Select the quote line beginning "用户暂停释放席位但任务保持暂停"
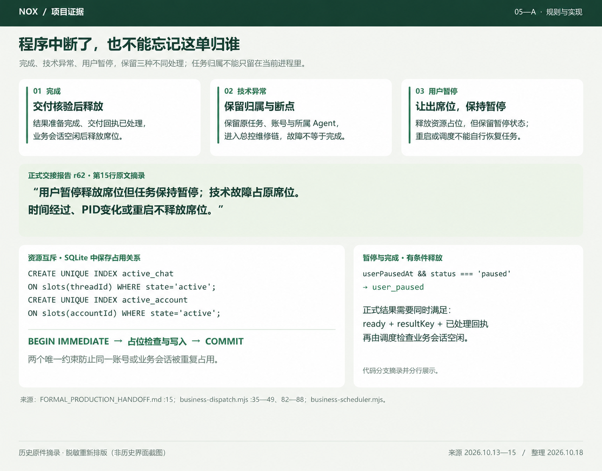 166,192
